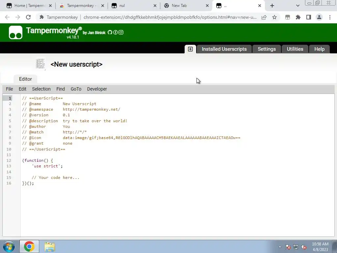Open the Installed Userscripts tab
Screen dimensions: 337x253
tap(224, 49)
